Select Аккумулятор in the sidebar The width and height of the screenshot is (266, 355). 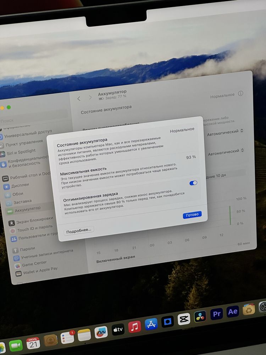click(24, 210)
